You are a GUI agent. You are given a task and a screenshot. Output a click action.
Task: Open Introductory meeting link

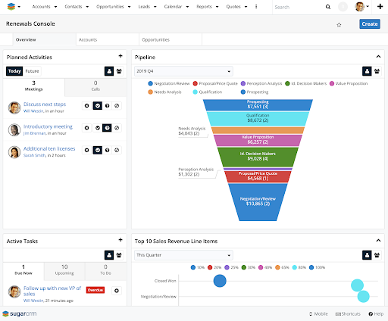pos(48,126)
